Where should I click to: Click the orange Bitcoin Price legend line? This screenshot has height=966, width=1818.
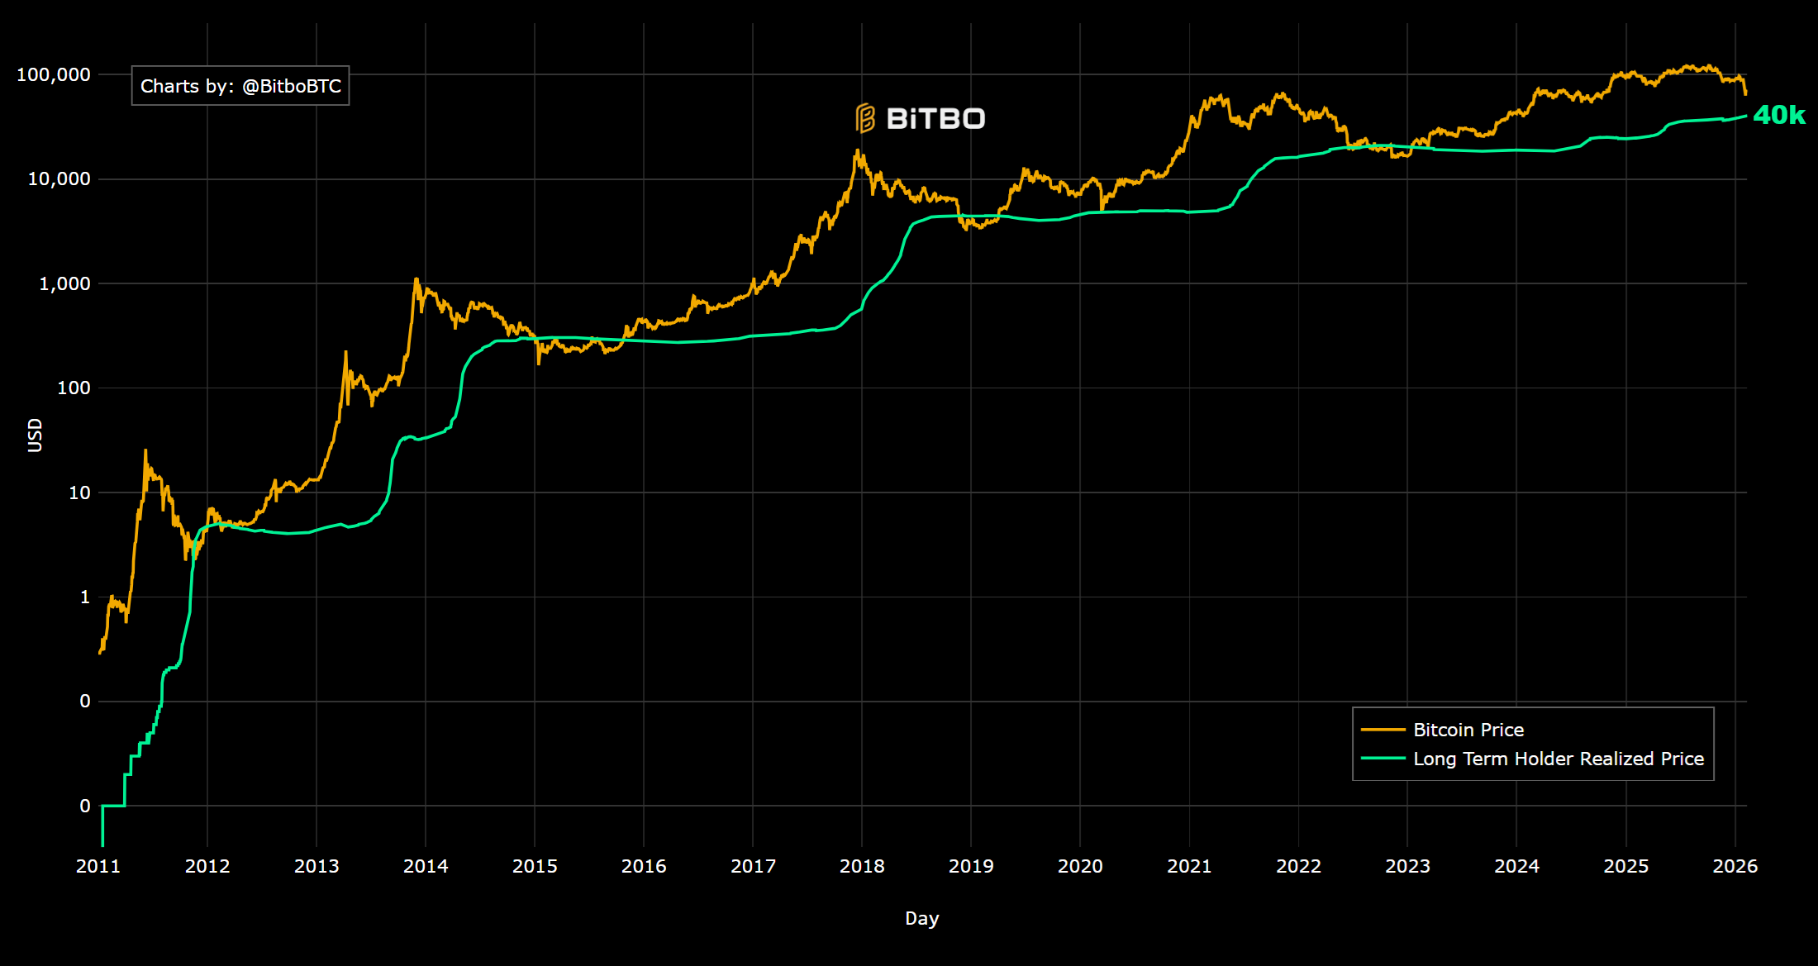1383,730
